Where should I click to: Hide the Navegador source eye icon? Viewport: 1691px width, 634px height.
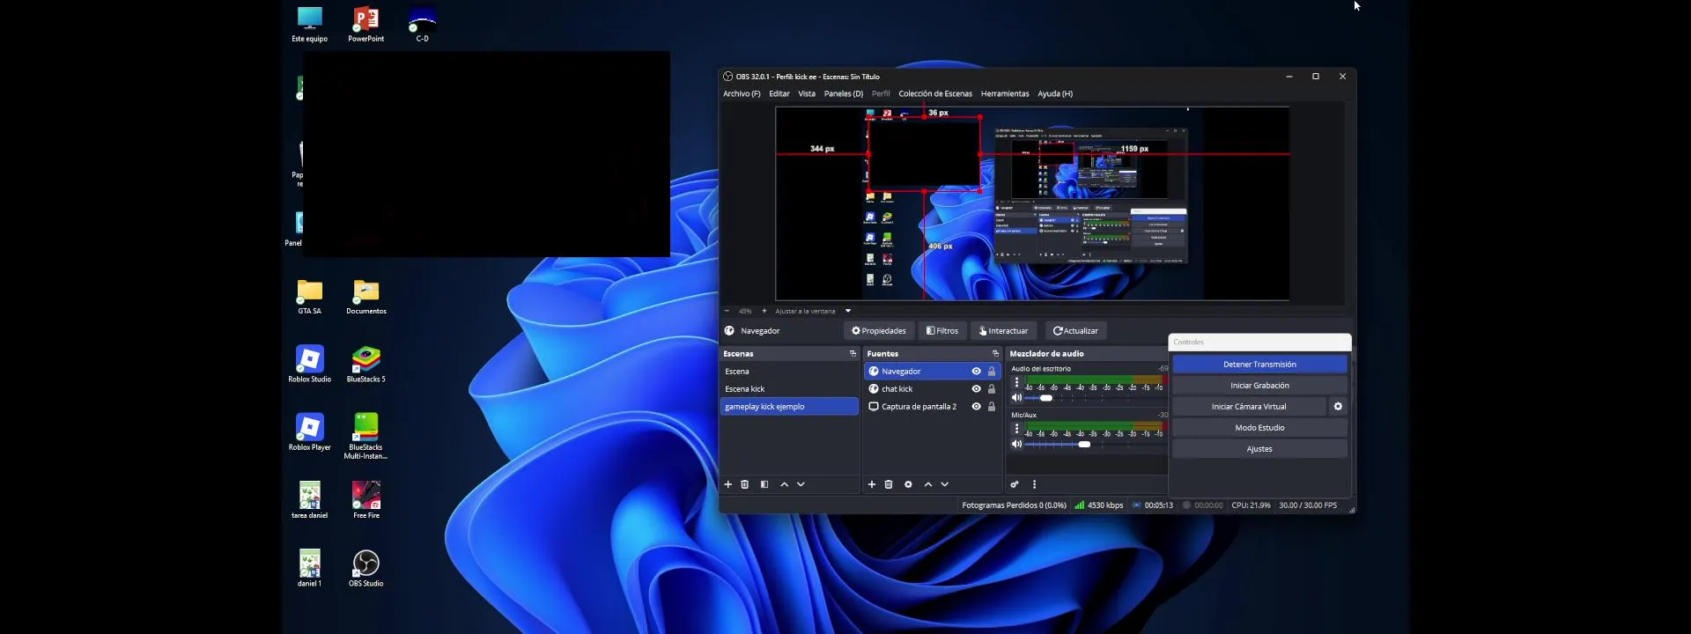pos(976,372)
